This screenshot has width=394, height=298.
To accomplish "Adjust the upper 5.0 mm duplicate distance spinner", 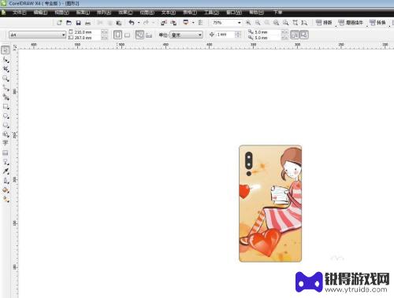I will [x=284, y=32].
